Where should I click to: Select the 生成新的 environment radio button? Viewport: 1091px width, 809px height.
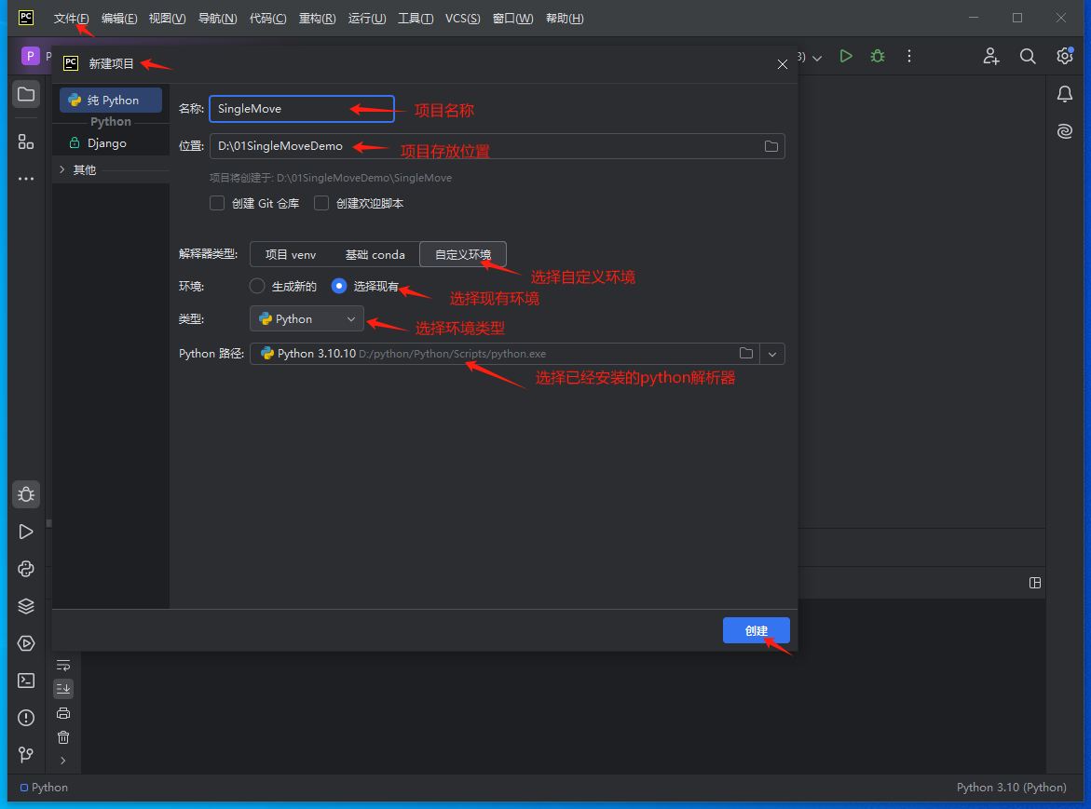(257, 286)
